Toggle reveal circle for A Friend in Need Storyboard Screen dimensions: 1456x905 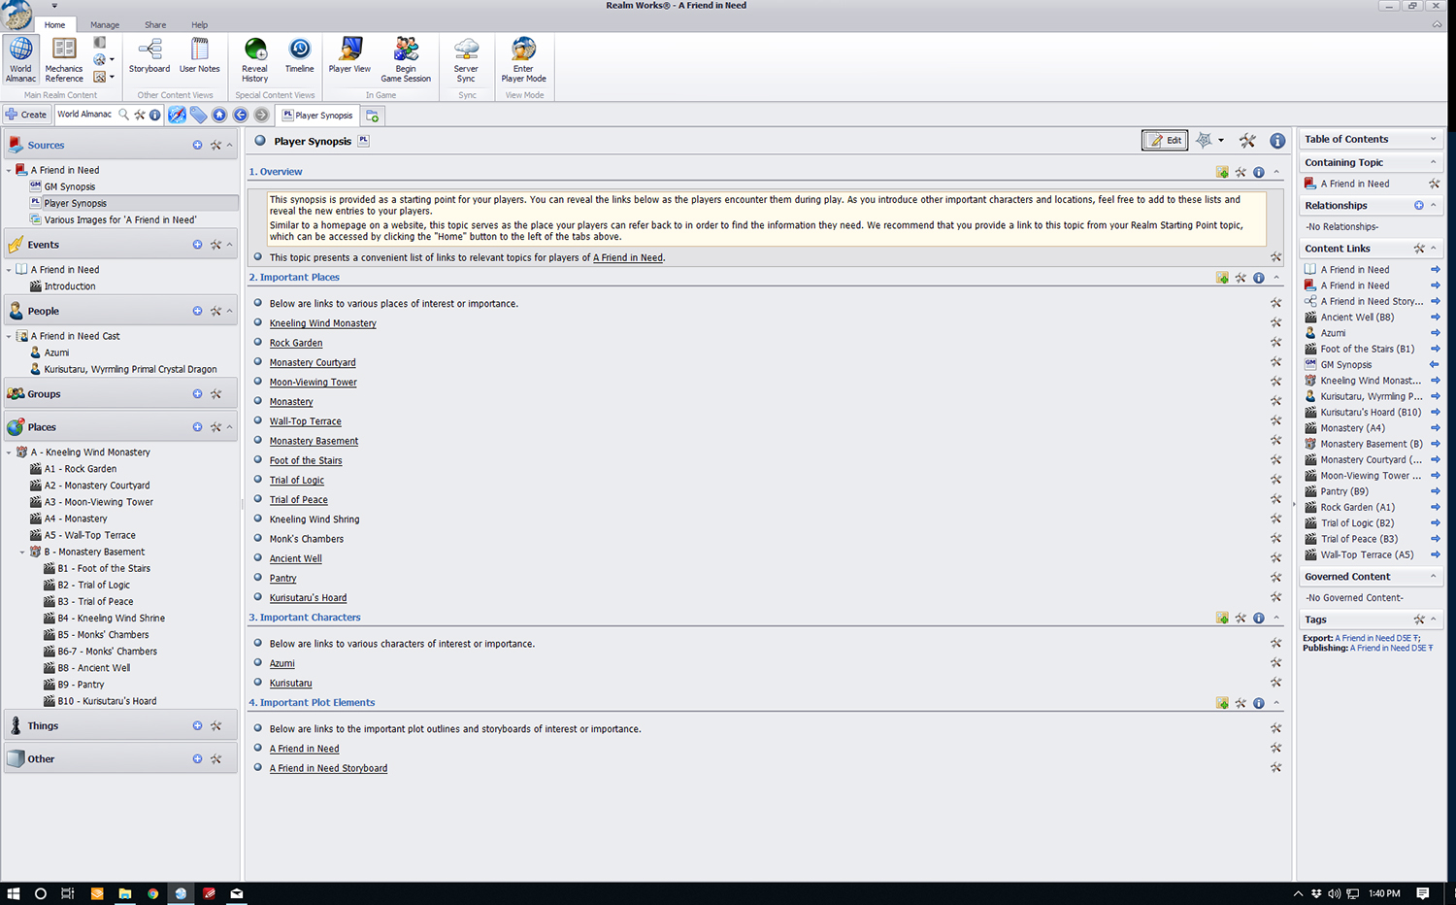pyautogui.click(x=258, y=768)
